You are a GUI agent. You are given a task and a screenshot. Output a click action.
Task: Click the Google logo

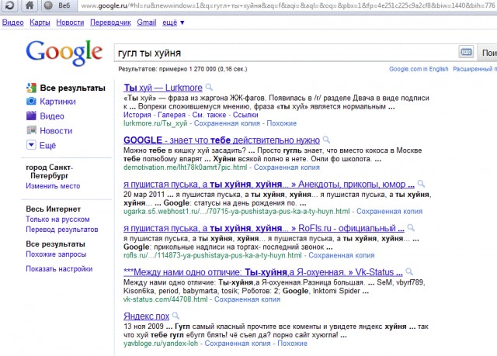tap(64, 53)
